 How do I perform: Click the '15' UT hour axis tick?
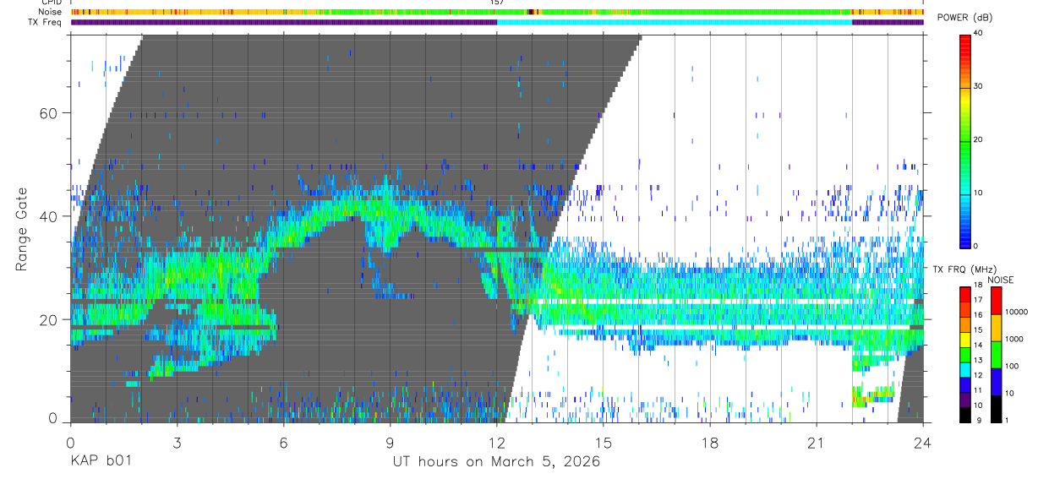[x=603, y=442]
